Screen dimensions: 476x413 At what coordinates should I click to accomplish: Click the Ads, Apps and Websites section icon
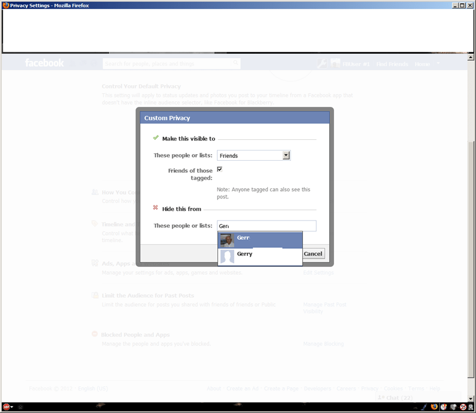[95, 263]
